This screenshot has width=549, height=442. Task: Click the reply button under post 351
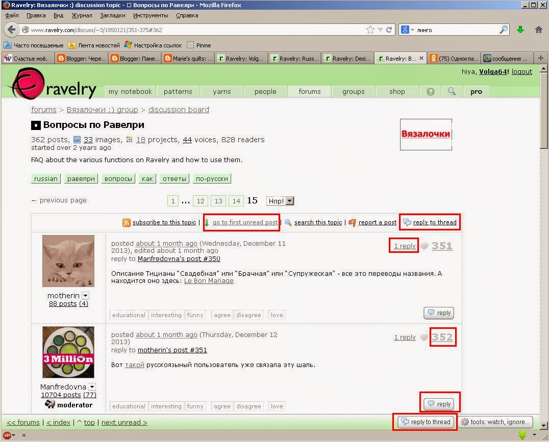(x=439, y=313)
